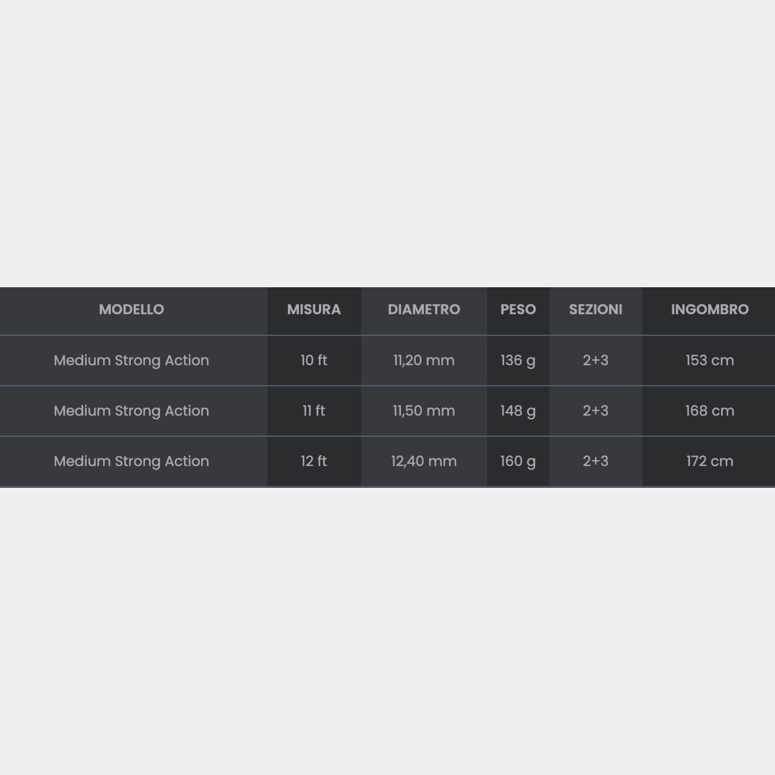Click the INGOMBRO column header
The image size is (775, 775).
click(x=709, y=310)
